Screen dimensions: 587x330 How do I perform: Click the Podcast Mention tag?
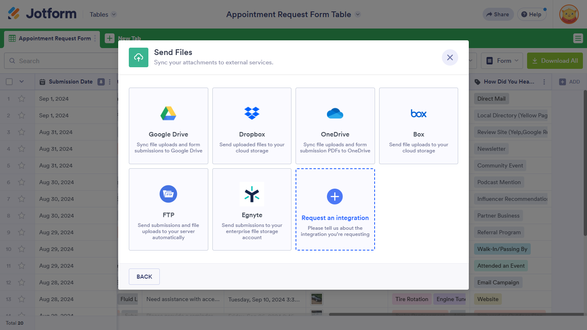click(499, 182)
